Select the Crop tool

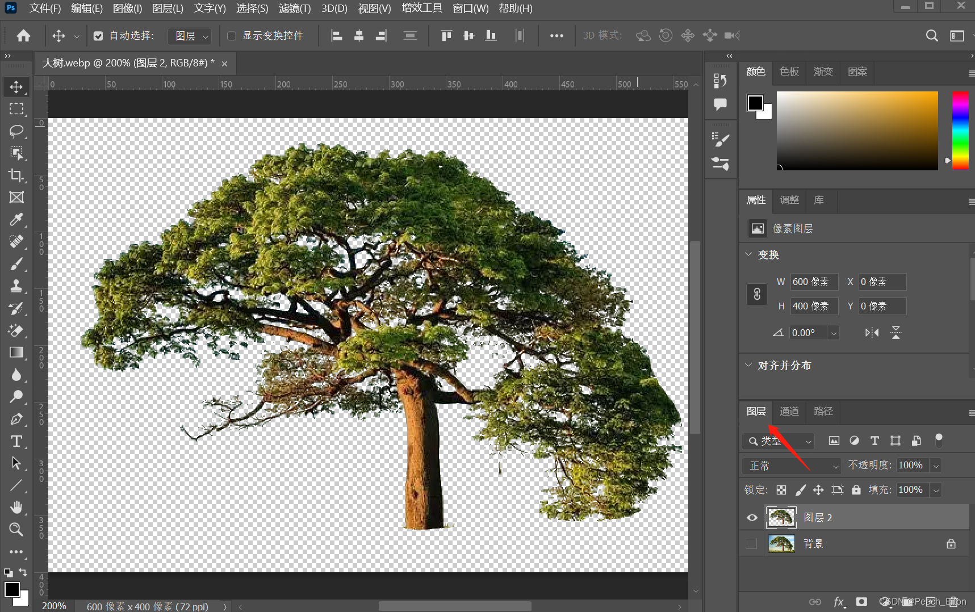[16, 175]
